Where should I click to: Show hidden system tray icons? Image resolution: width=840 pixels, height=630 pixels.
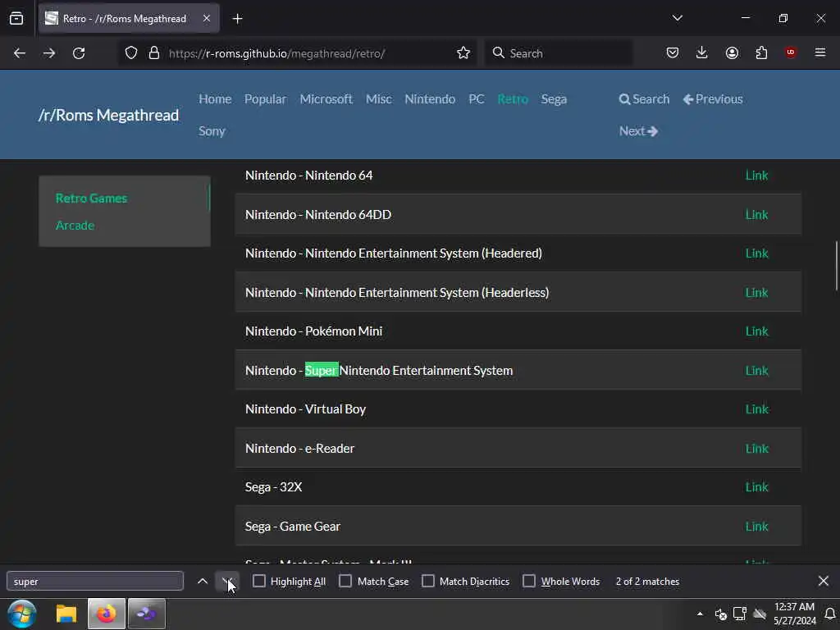click(700, 614)
